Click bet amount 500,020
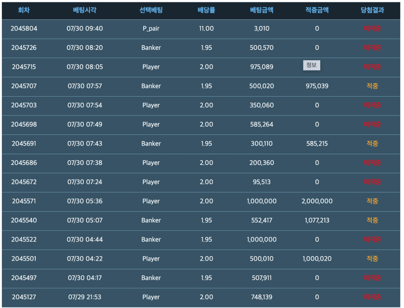Screen dimensions: 404x308 (x=262, y=86)
